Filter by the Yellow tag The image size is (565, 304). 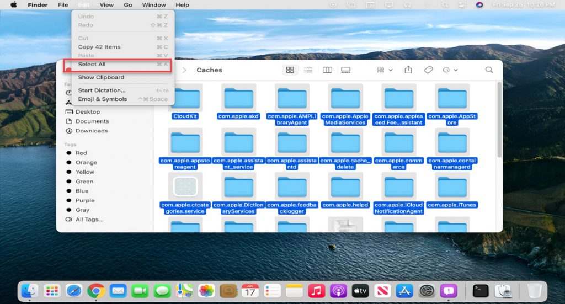click(84, 172)
